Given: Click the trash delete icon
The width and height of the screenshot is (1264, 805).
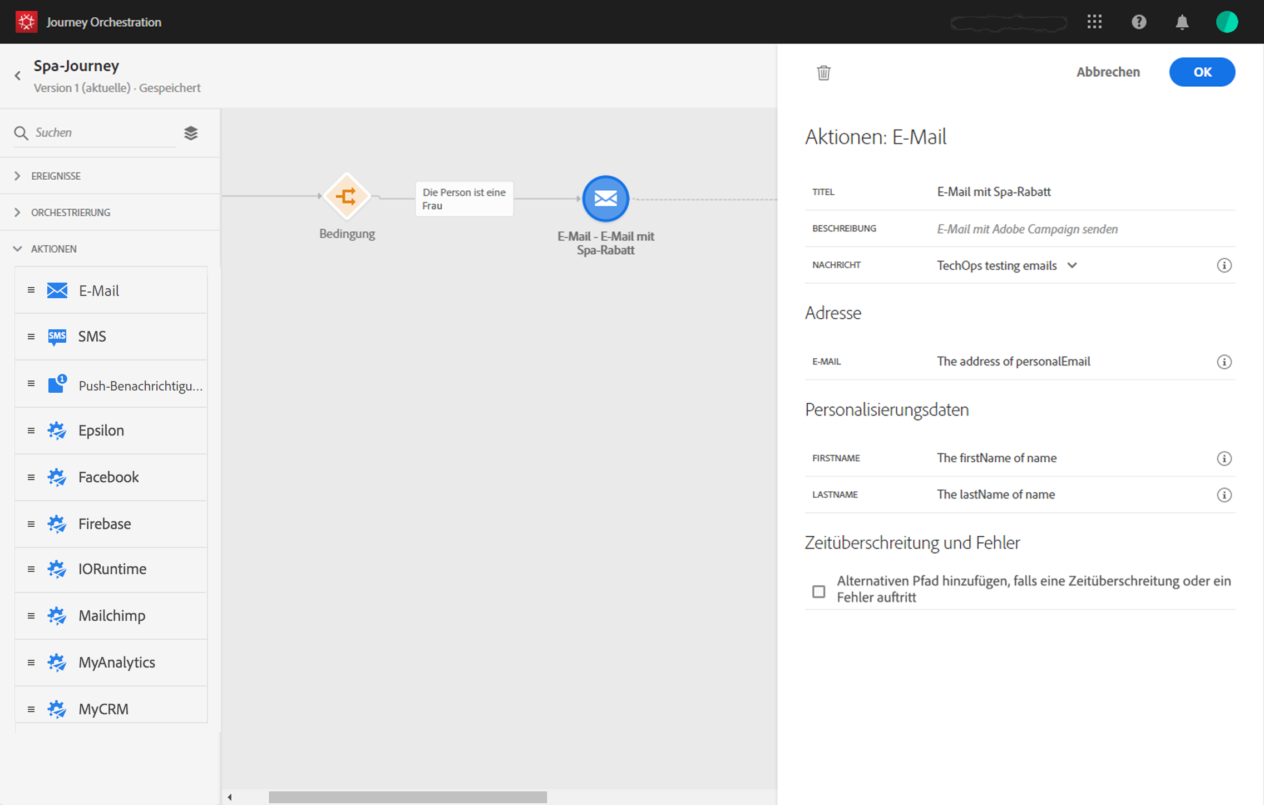Looking at the screenshot, I should (823, 72).
